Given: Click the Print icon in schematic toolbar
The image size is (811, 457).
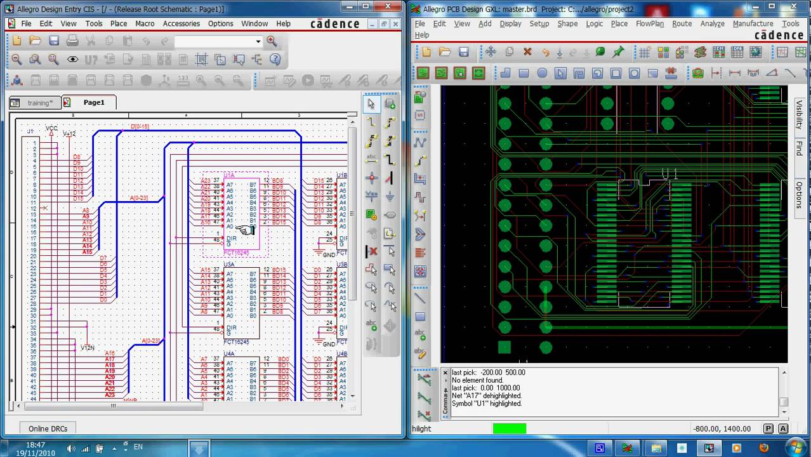Looking at the screenshot, I should click(72, 41).
